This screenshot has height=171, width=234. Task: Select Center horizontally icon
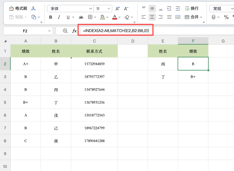point(152,17)
